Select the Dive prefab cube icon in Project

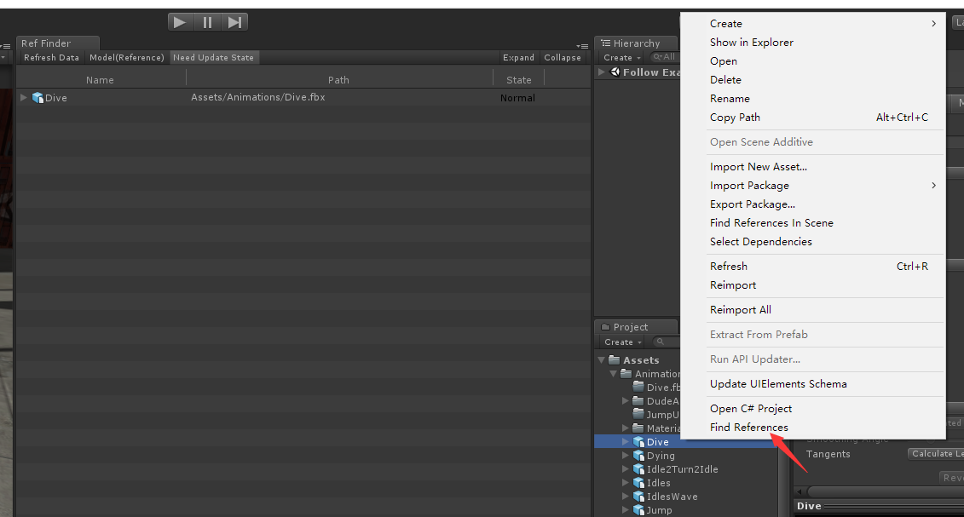(638, 441)
